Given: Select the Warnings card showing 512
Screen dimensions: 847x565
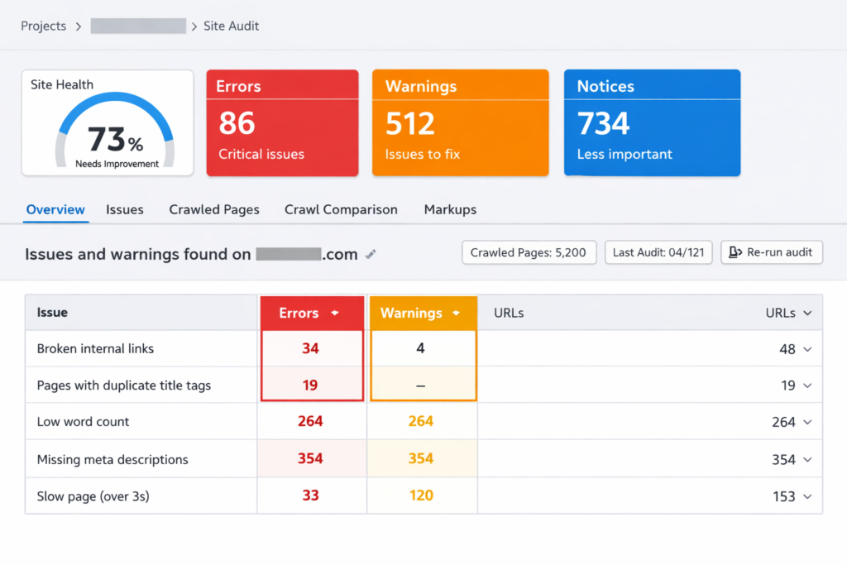Looking at the screenshot, I should click(x=460, y=122).
